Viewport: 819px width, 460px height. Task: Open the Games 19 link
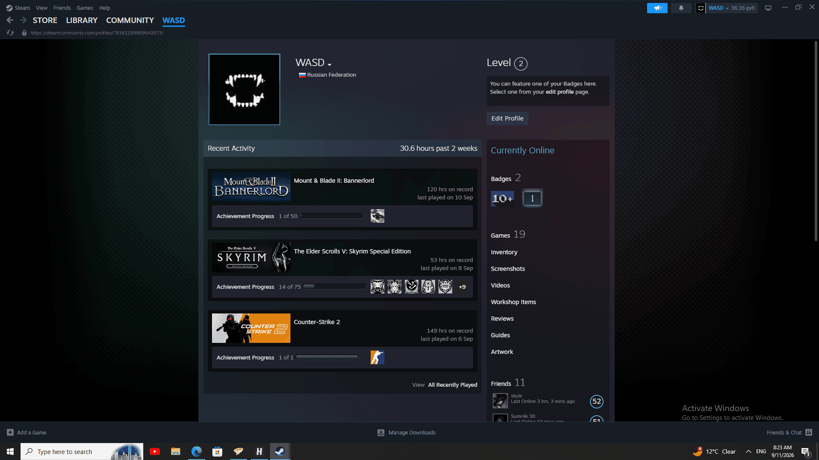click(x=508, y=235)
